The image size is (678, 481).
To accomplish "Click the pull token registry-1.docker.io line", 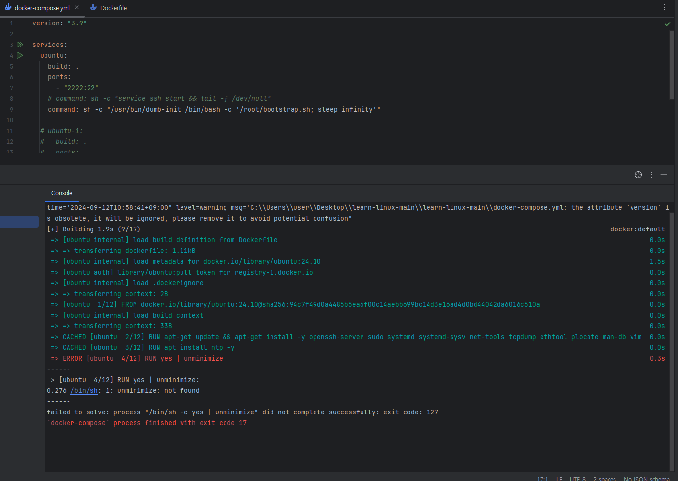I will (182, 272).
